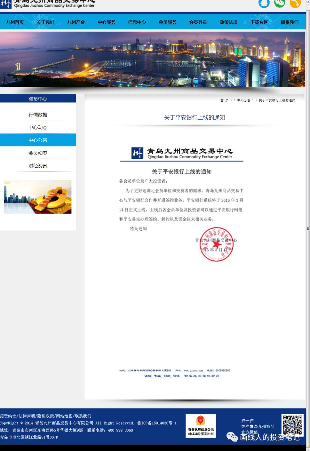Image resolution: width=310 pixels, height=451 pixels.
Task: Click the page title 关于平安银行上线的通知
Action: (195, 117)
